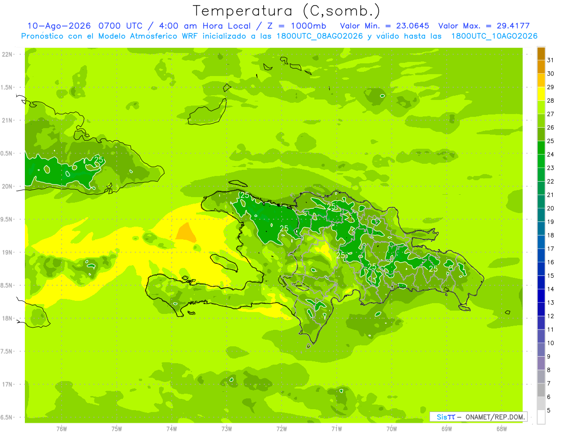The height and width of the screenshot is (435, 563).
Task: Pick the color segment between 27 and 28
Action: coord(541,107)
